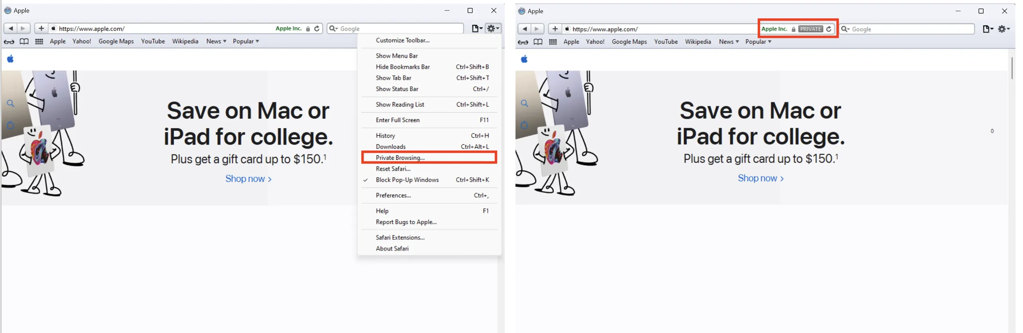Go back using back arrow in private window
1023x333 pixels.
click(525, 29)
